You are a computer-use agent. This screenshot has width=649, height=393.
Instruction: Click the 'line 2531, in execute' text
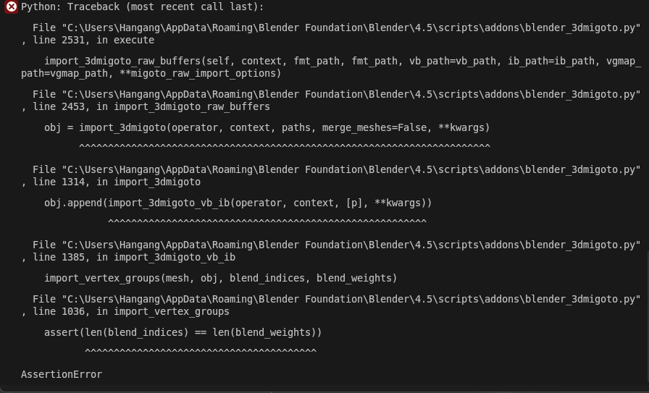(93, 40)
